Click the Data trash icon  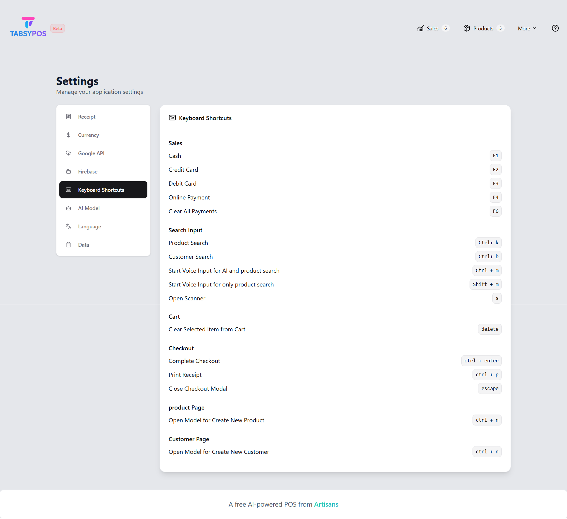point(69,245)
